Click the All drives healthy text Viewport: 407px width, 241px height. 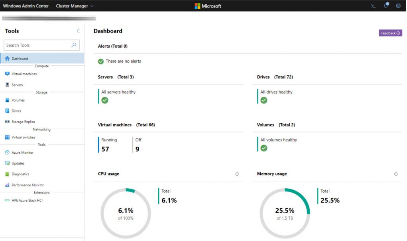pyautogui.click(x=276, y=92)
